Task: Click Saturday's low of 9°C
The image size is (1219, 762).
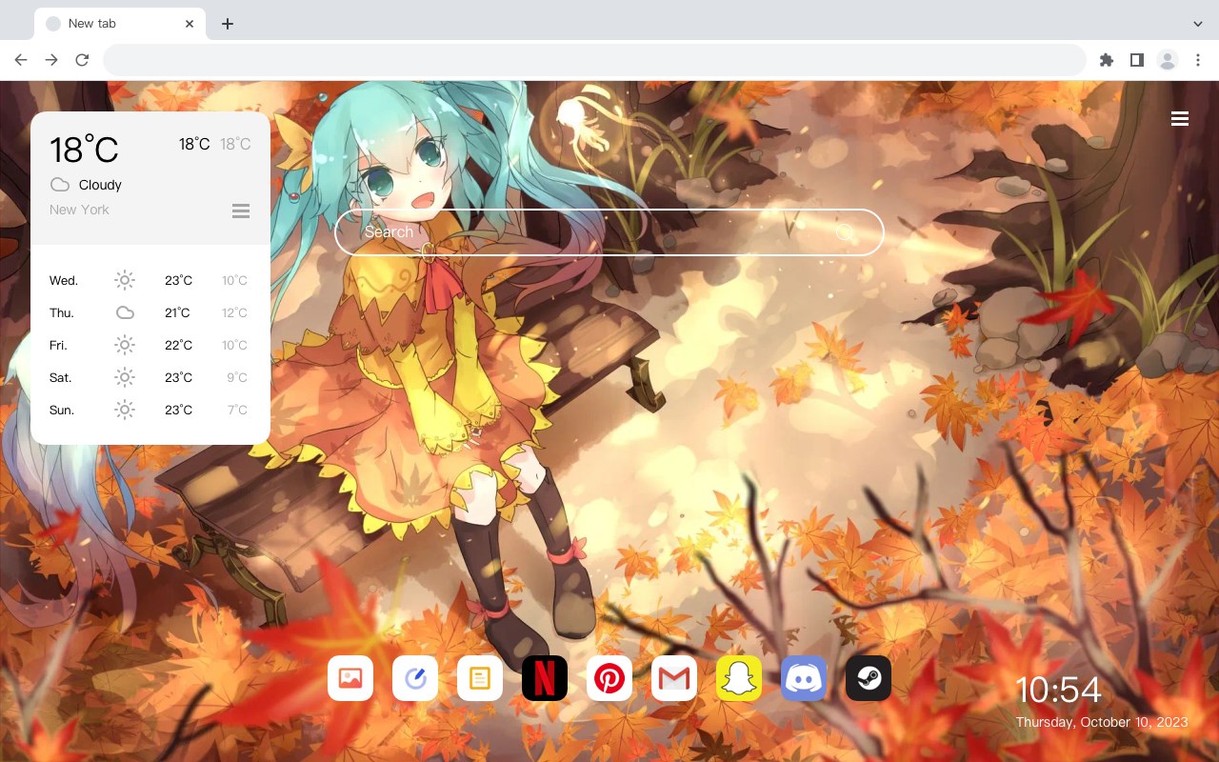Action: 237,377
